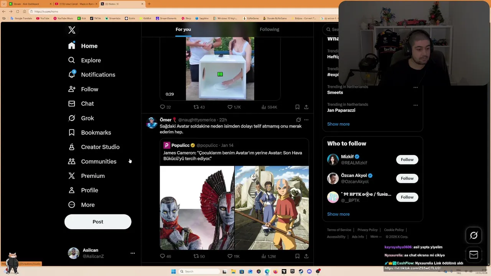Image resolution: width=491 pixels, height=276 pixels.
Task: Repost the video post showing 43 reposts
Action: point(199,107)
